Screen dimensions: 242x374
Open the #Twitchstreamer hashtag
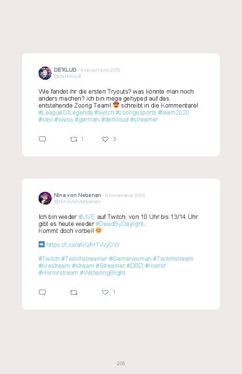pyautogui.click(x=84, y=259)
